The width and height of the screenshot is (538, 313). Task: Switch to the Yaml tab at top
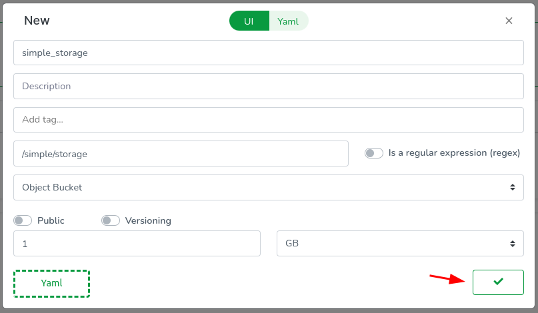pyautogui.click(x=288, y=21)
